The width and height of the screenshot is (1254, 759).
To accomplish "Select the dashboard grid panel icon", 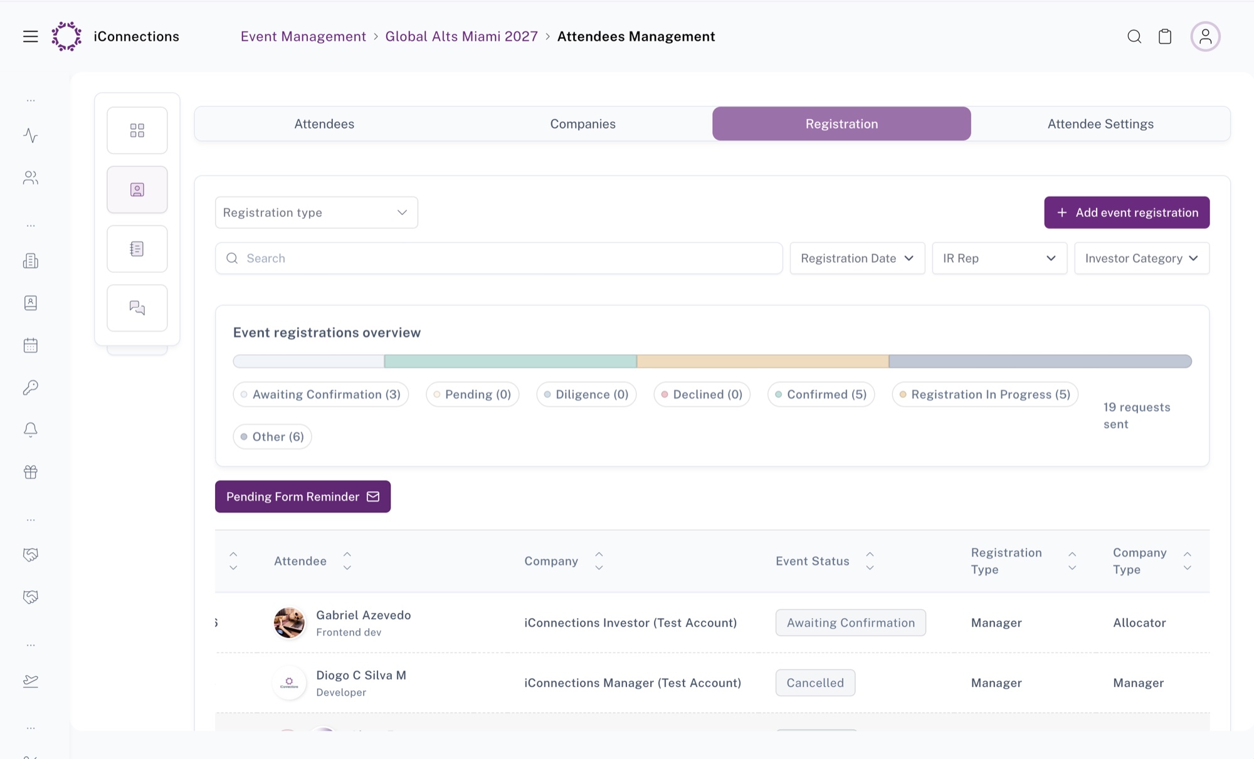I will pyautogui.click(x=137, y=130).
